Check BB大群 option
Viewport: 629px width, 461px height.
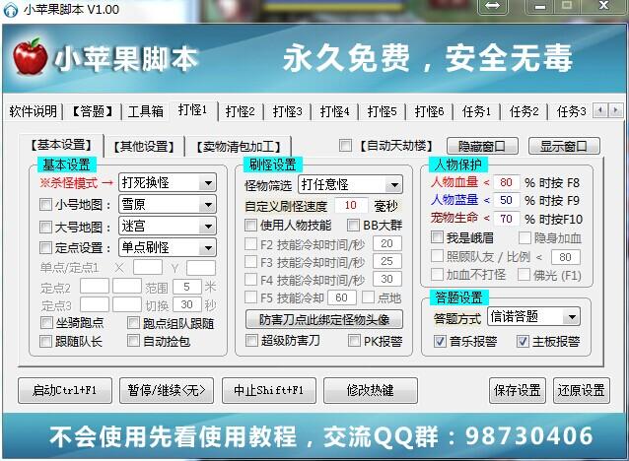353,225
